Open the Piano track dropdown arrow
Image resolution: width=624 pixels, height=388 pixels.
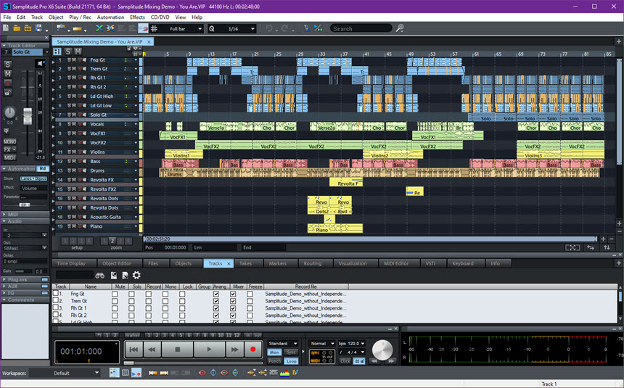[136, 226]
